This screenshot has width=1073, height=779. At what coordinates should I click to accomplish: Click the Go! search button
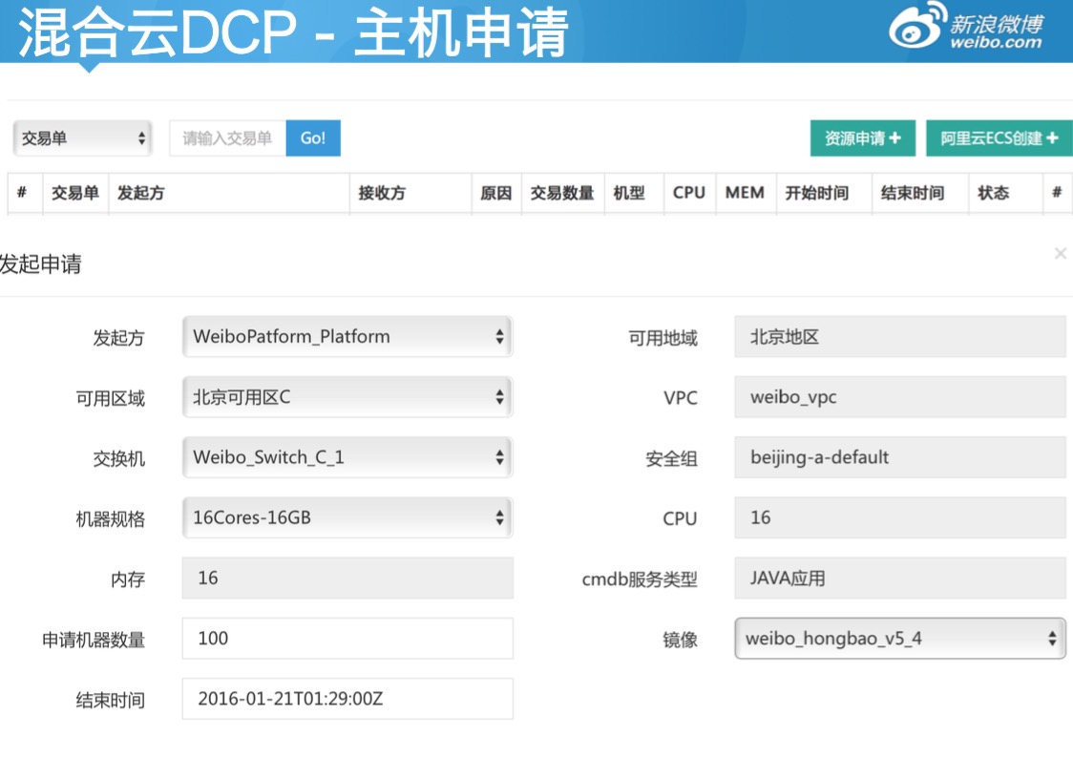[313, 137]
